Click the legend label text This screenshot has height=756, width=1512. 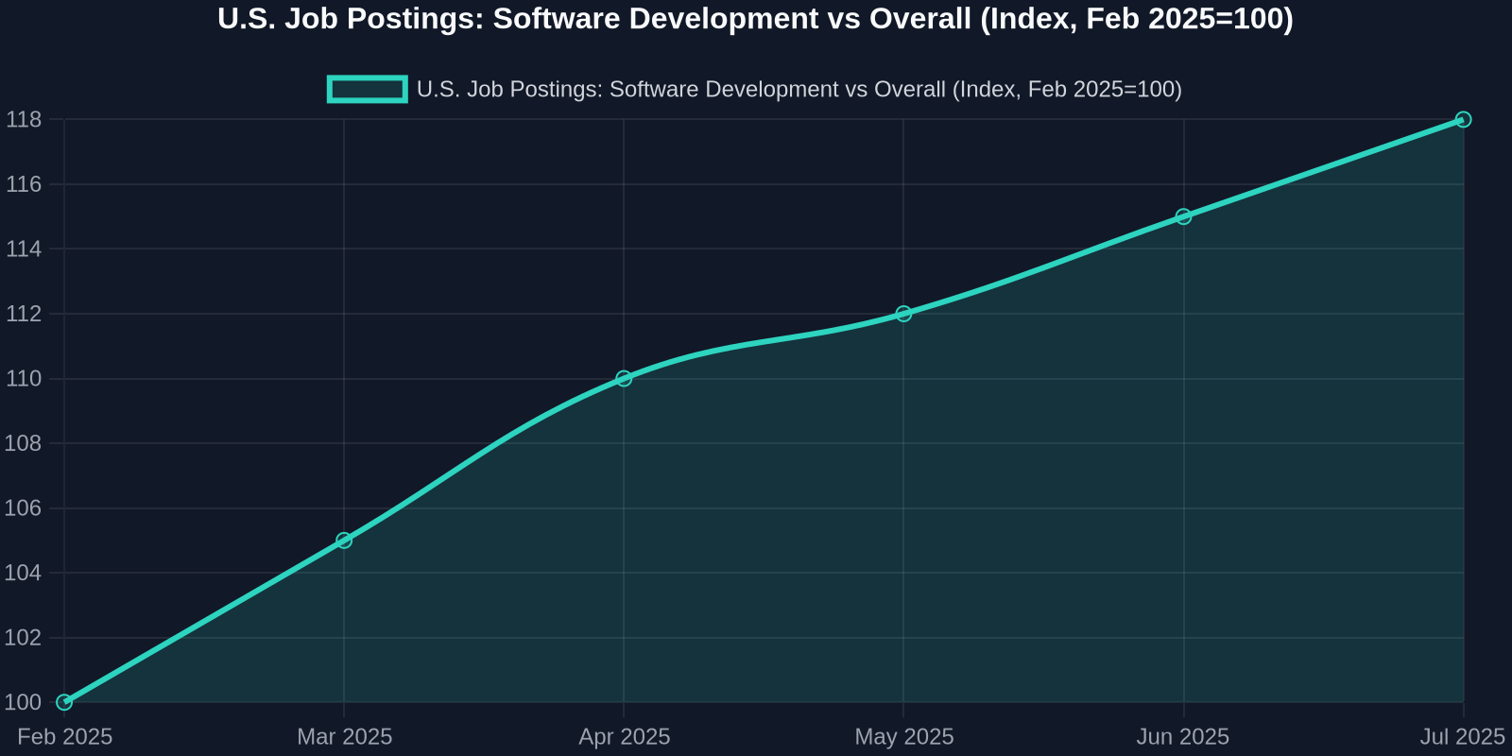[799, 89]
